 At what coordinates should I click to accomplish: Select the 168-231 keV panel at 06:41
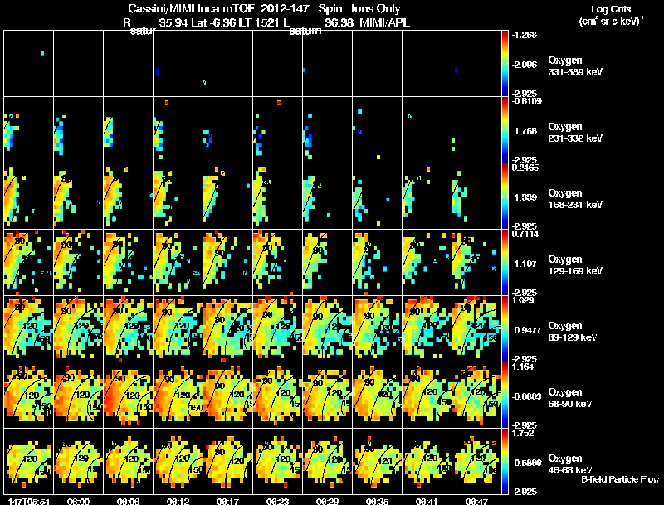(x=427, y=196)
